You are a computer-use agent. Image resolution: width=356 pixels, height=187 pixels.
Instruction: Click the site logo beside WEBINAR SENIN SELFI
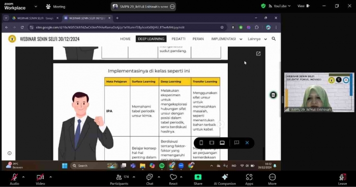tap(12, 39)
